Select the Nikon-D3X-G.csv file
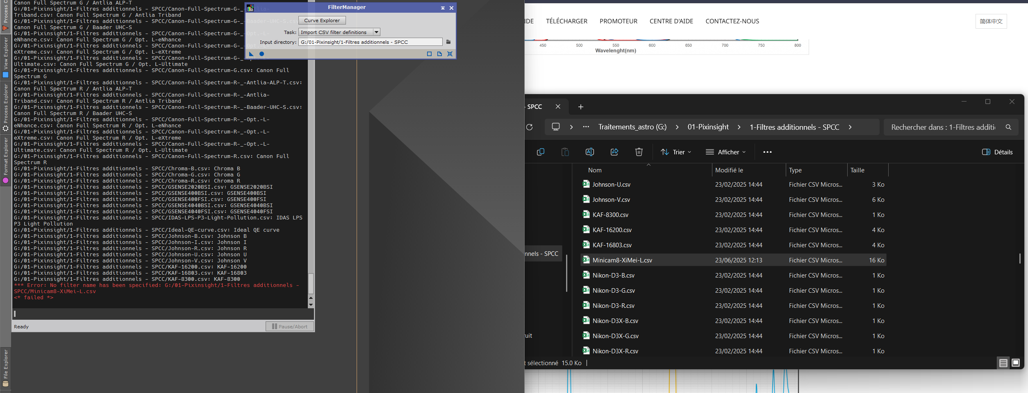1028x393 pixels. tap(734, 336)
